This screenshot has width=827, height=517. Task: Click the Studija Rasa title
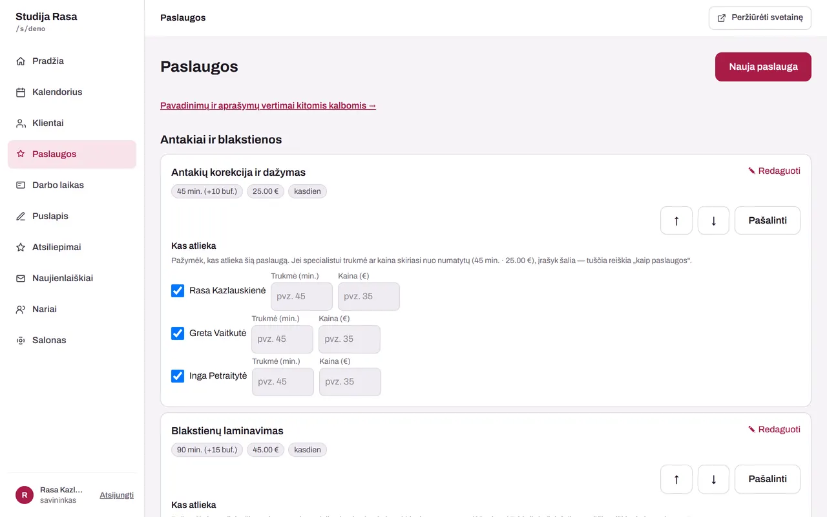coord(47,17)
